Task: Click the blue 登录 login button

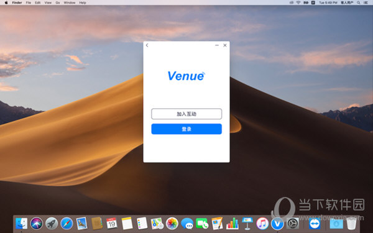Action: click(x=186, y=129)
